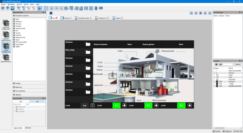Click the align left edges toolbar icon
The image size is (243, 133).
click(x=66, y=8)
